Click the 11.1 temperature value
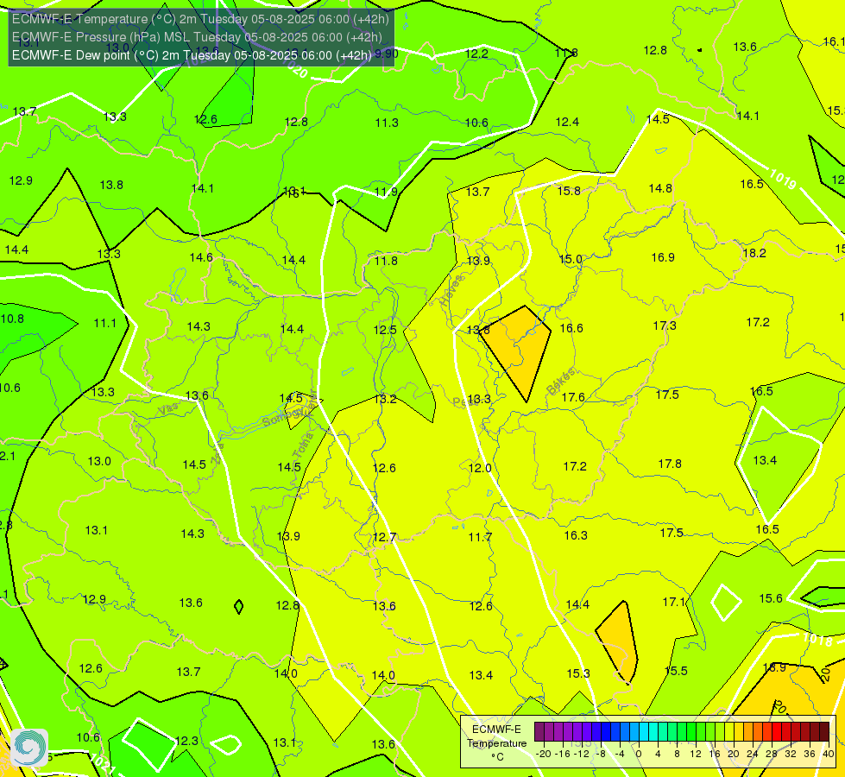 (104, 323)
